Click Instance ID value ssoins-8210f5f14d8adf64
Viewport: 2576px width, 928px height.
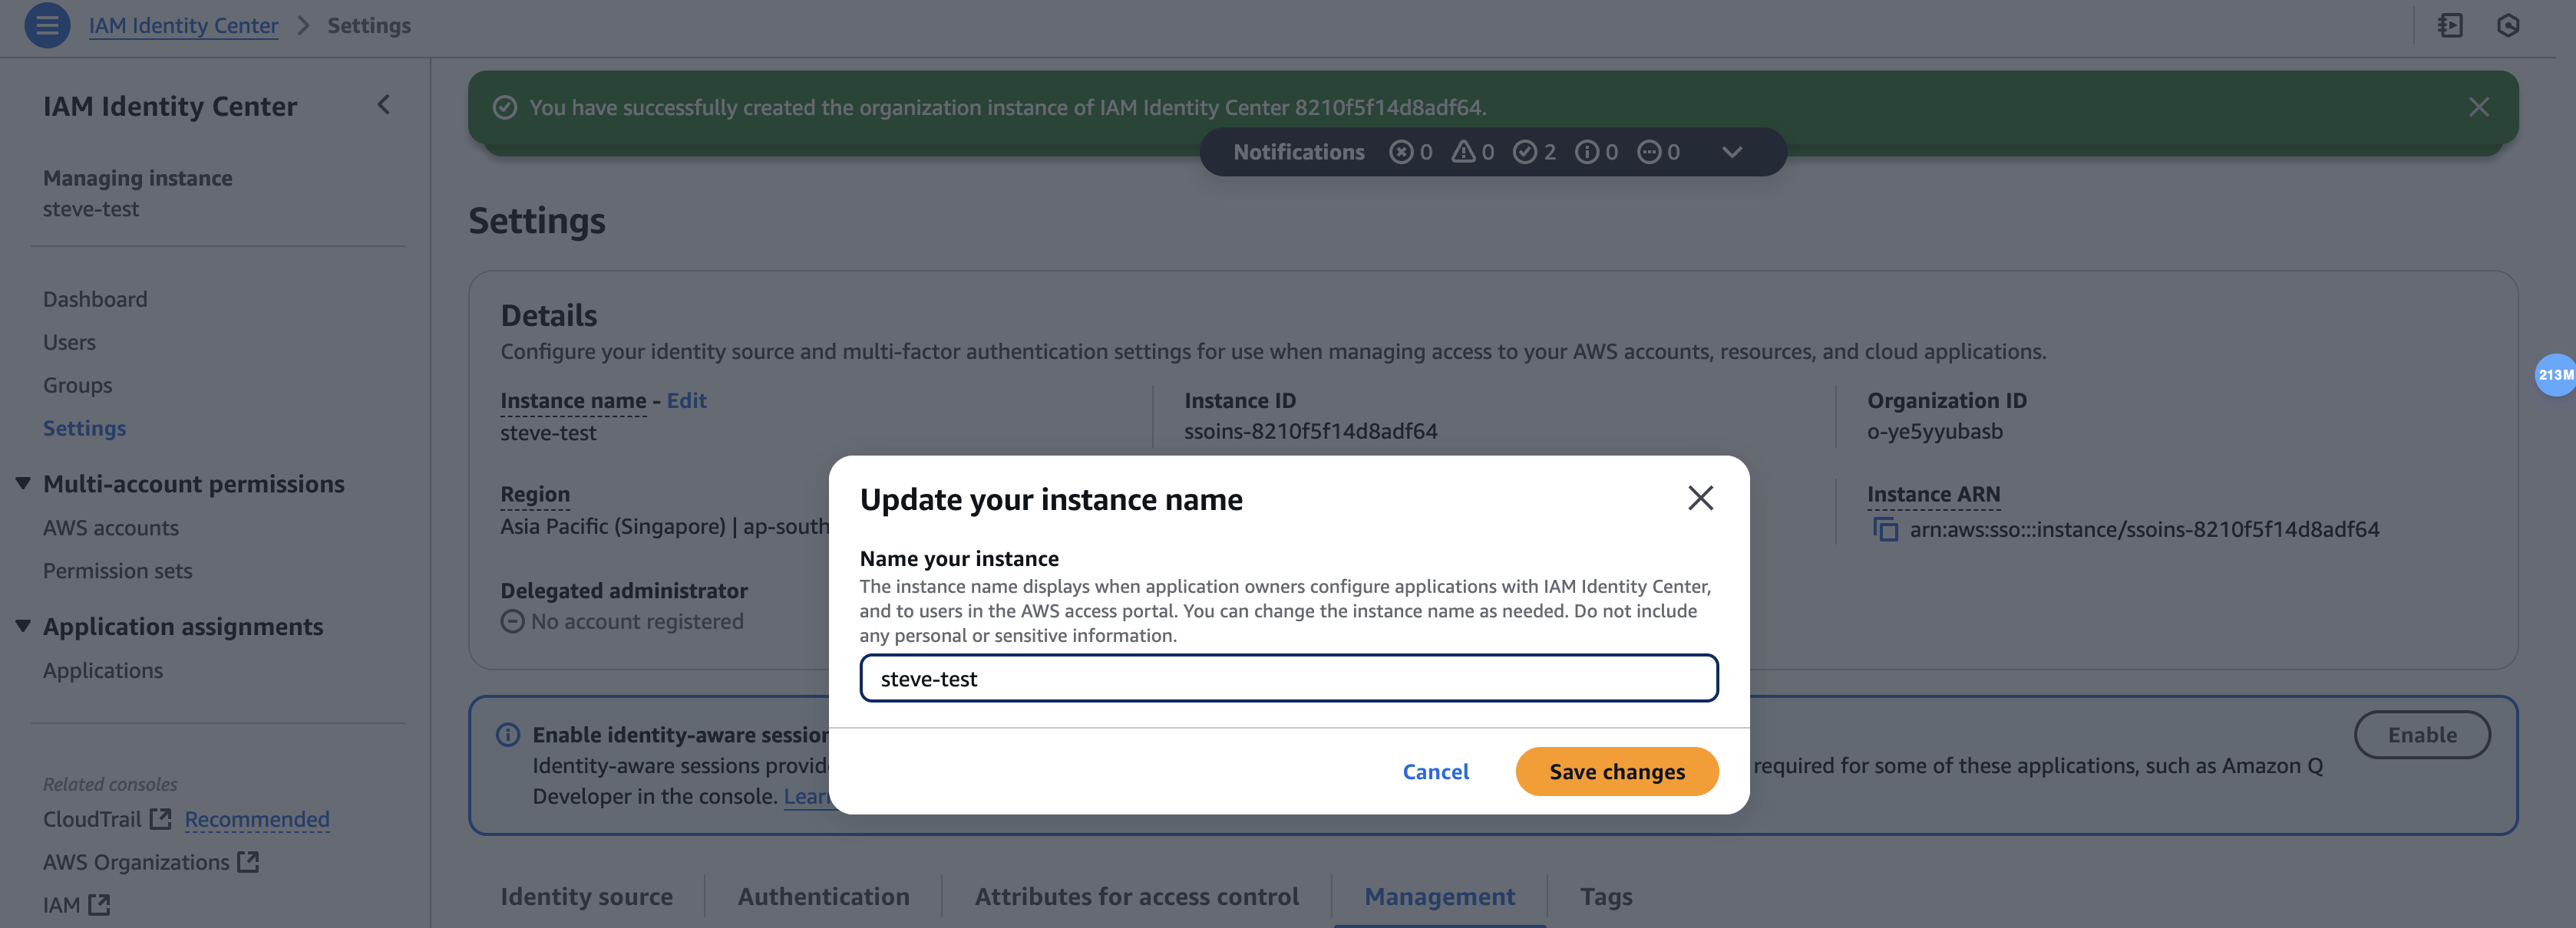(1310, 432)
